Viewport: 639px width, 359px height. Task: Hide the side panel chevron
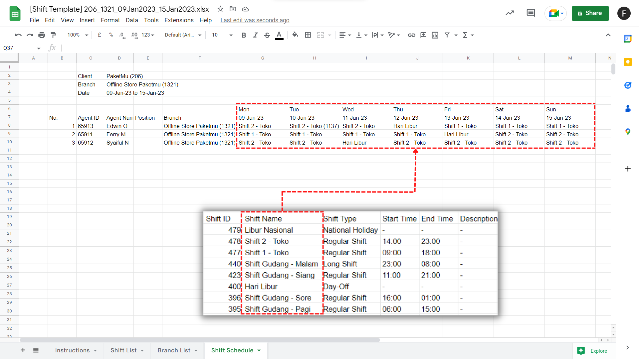click(627, 348)
